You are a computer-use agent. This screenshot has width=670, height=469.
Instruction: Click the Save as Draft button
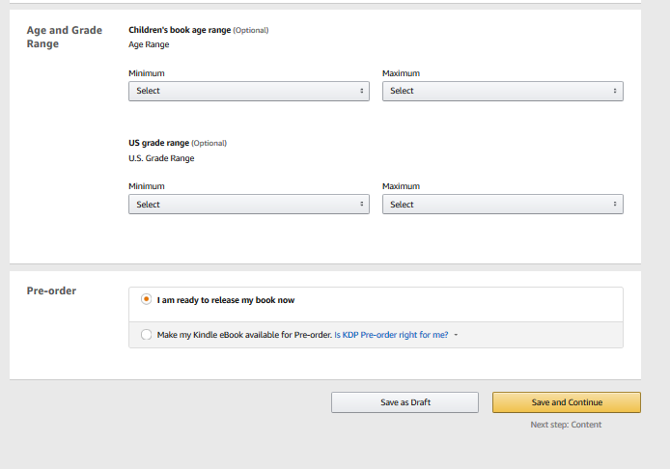click(x=405, y=402)
